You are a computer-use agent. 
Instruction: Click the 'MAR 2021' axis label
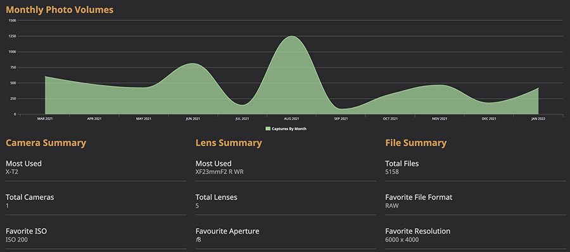point(45,119)
